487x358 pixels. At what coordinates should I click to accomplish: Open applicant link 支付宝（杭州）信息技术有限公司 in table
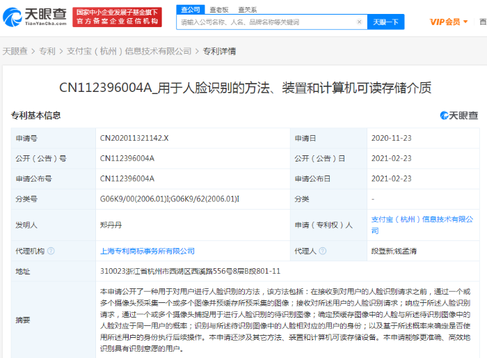[x=422, y=225]
